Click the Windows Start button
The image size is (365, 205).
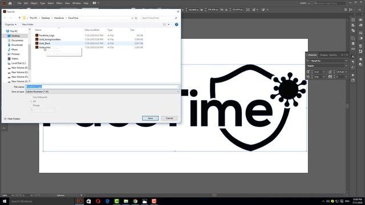coord(5,201)
